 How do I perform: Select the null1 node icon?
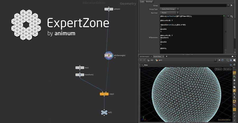click(104, 112)
